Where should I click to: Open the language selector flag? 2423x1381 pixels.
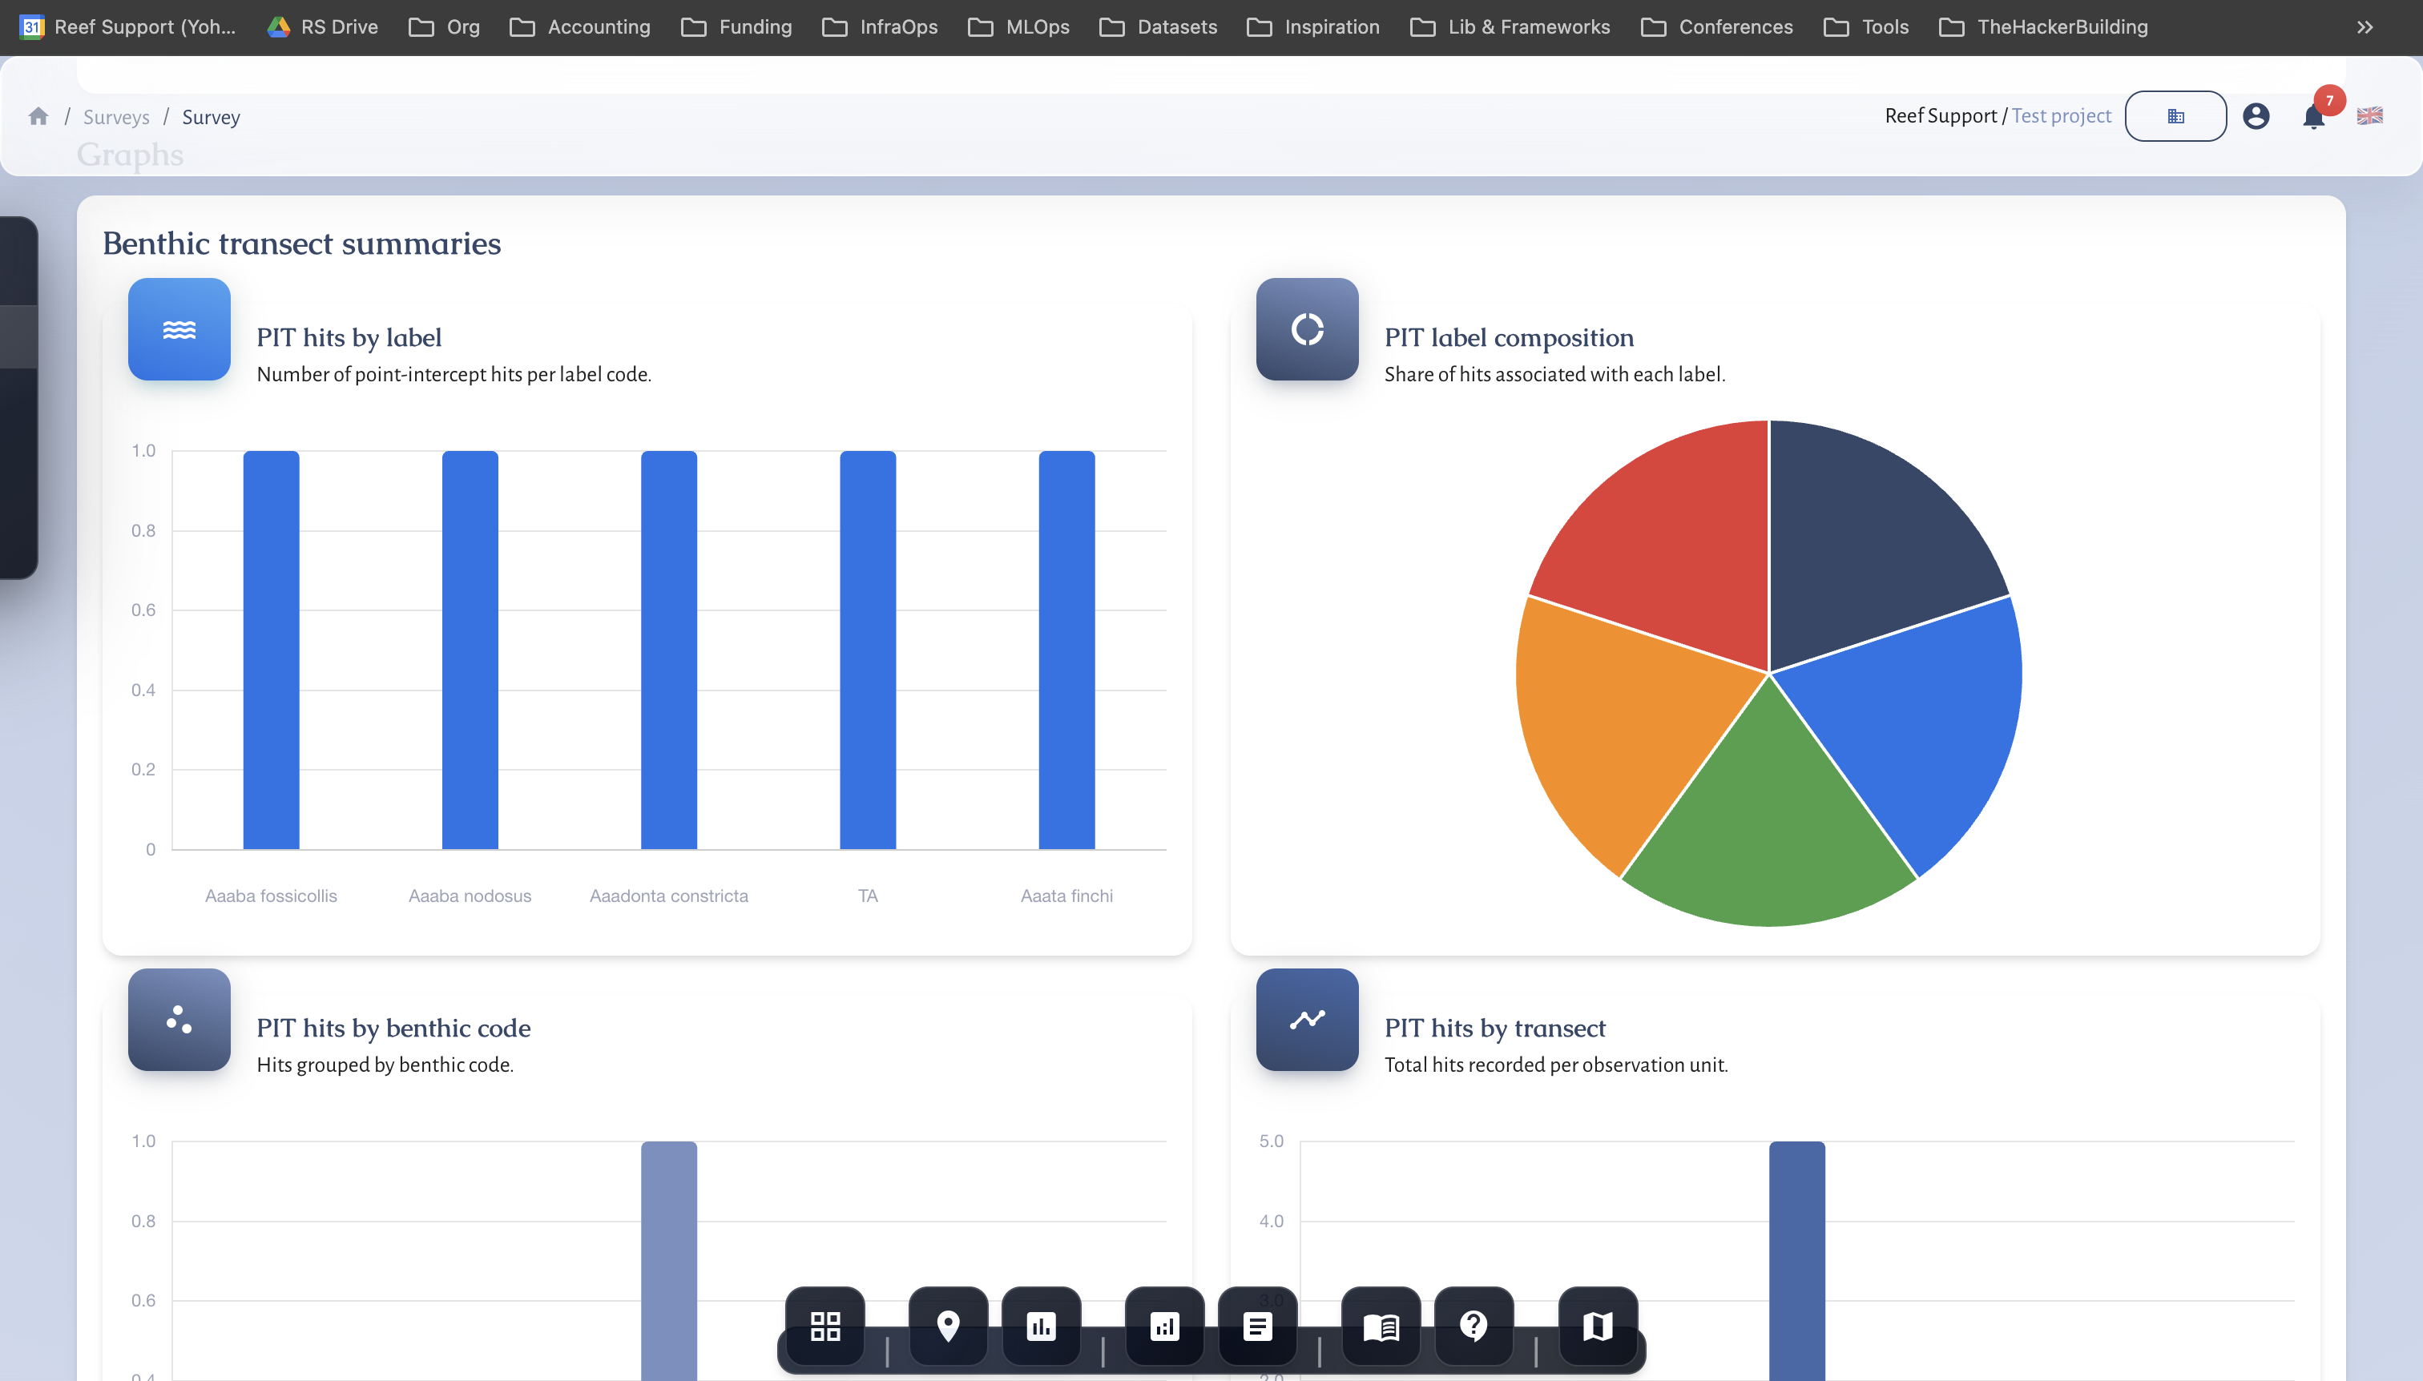[x=2369, y=115]
